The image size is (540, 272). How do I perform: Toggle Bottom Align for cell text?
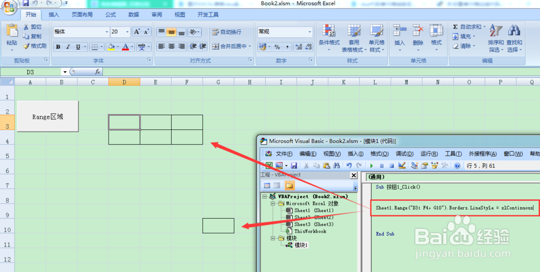click(181, 32)
